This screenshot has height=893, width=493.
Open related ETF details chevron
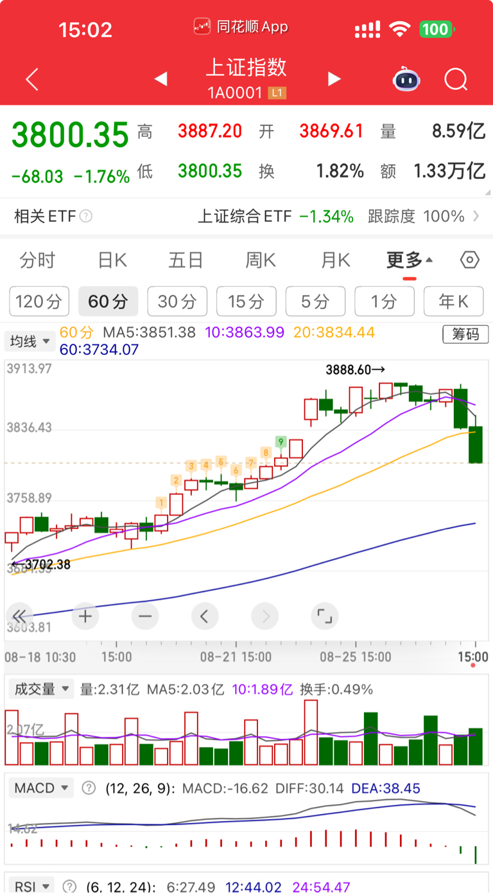click(476, 216)
